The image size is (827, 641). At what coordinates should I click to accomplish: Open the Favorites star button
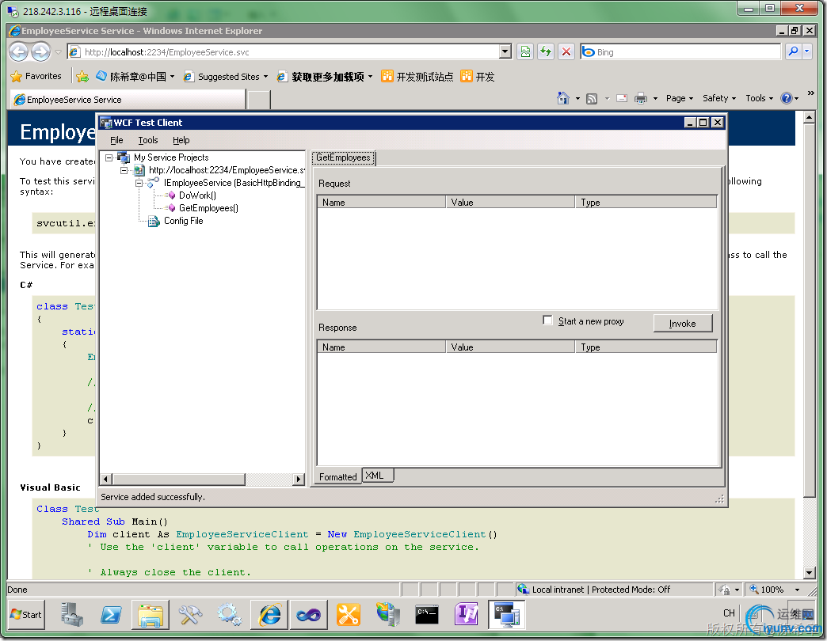point(17,77)
